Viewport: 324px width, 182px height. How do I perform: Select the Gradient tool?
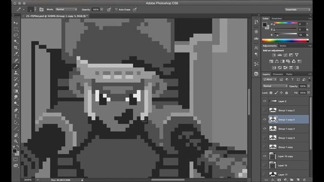[x=16, y=91]
